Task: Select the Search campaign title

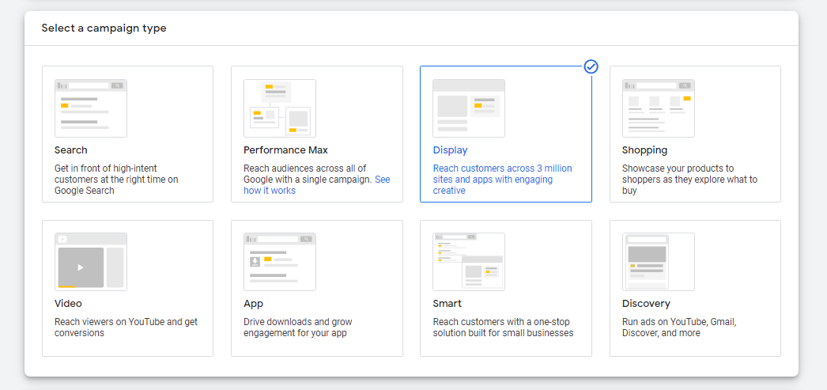Action: coord(71,150)
